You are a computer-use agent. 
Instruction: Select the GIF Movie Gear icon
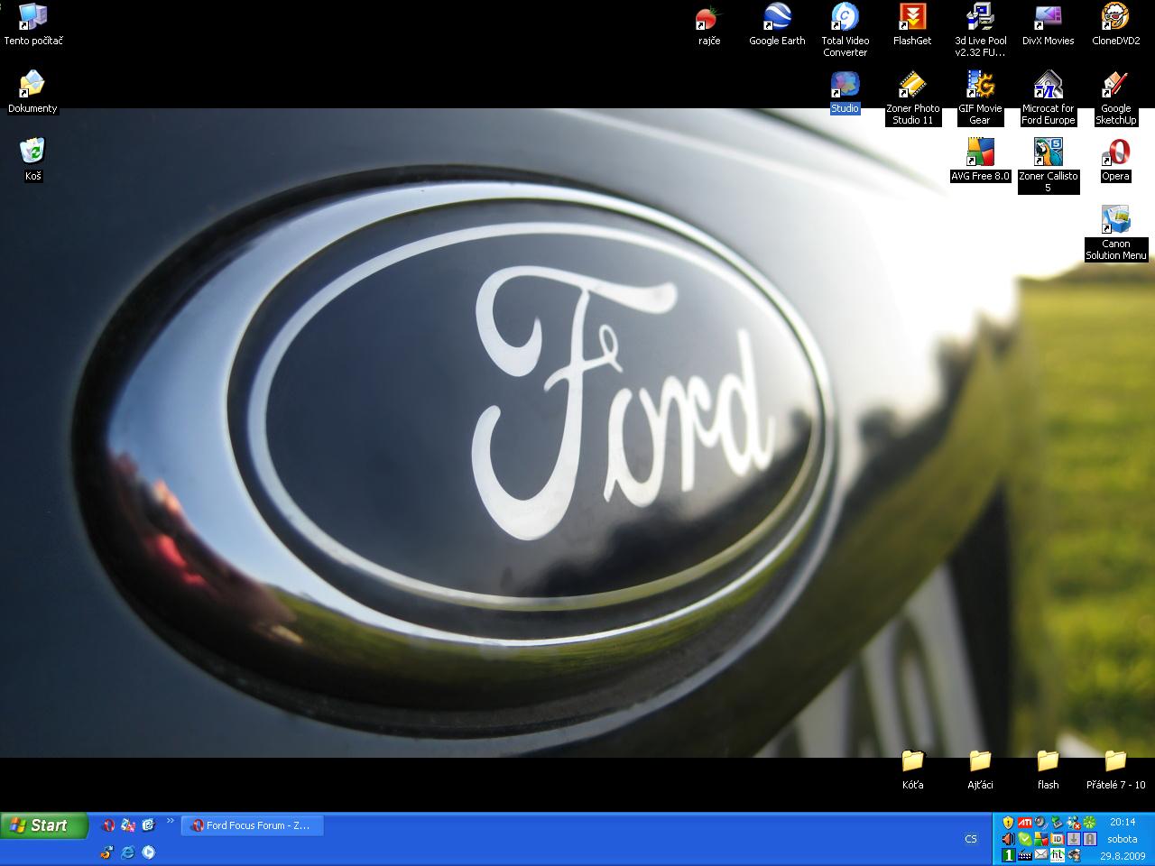980,86
